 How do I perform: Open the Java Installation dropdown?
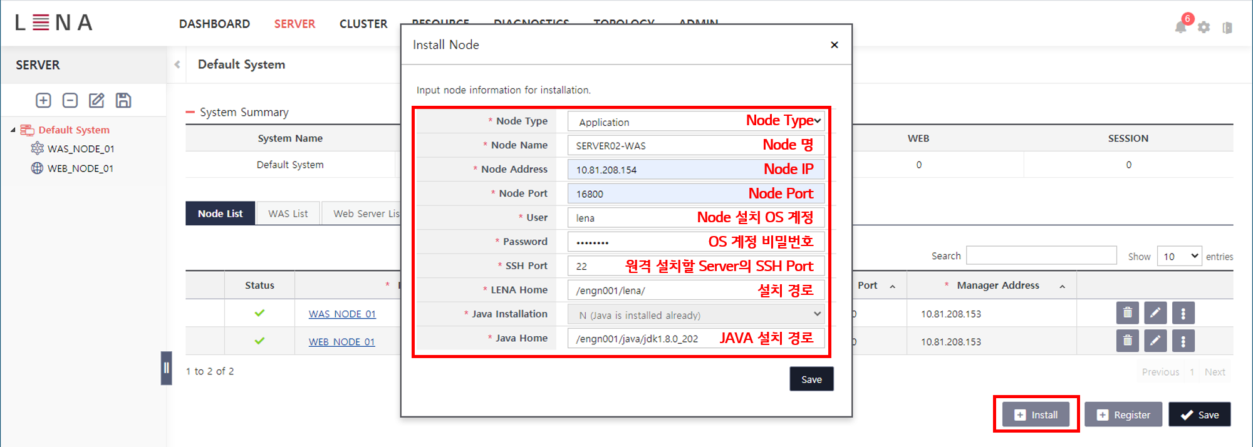[x=695, y=314]
